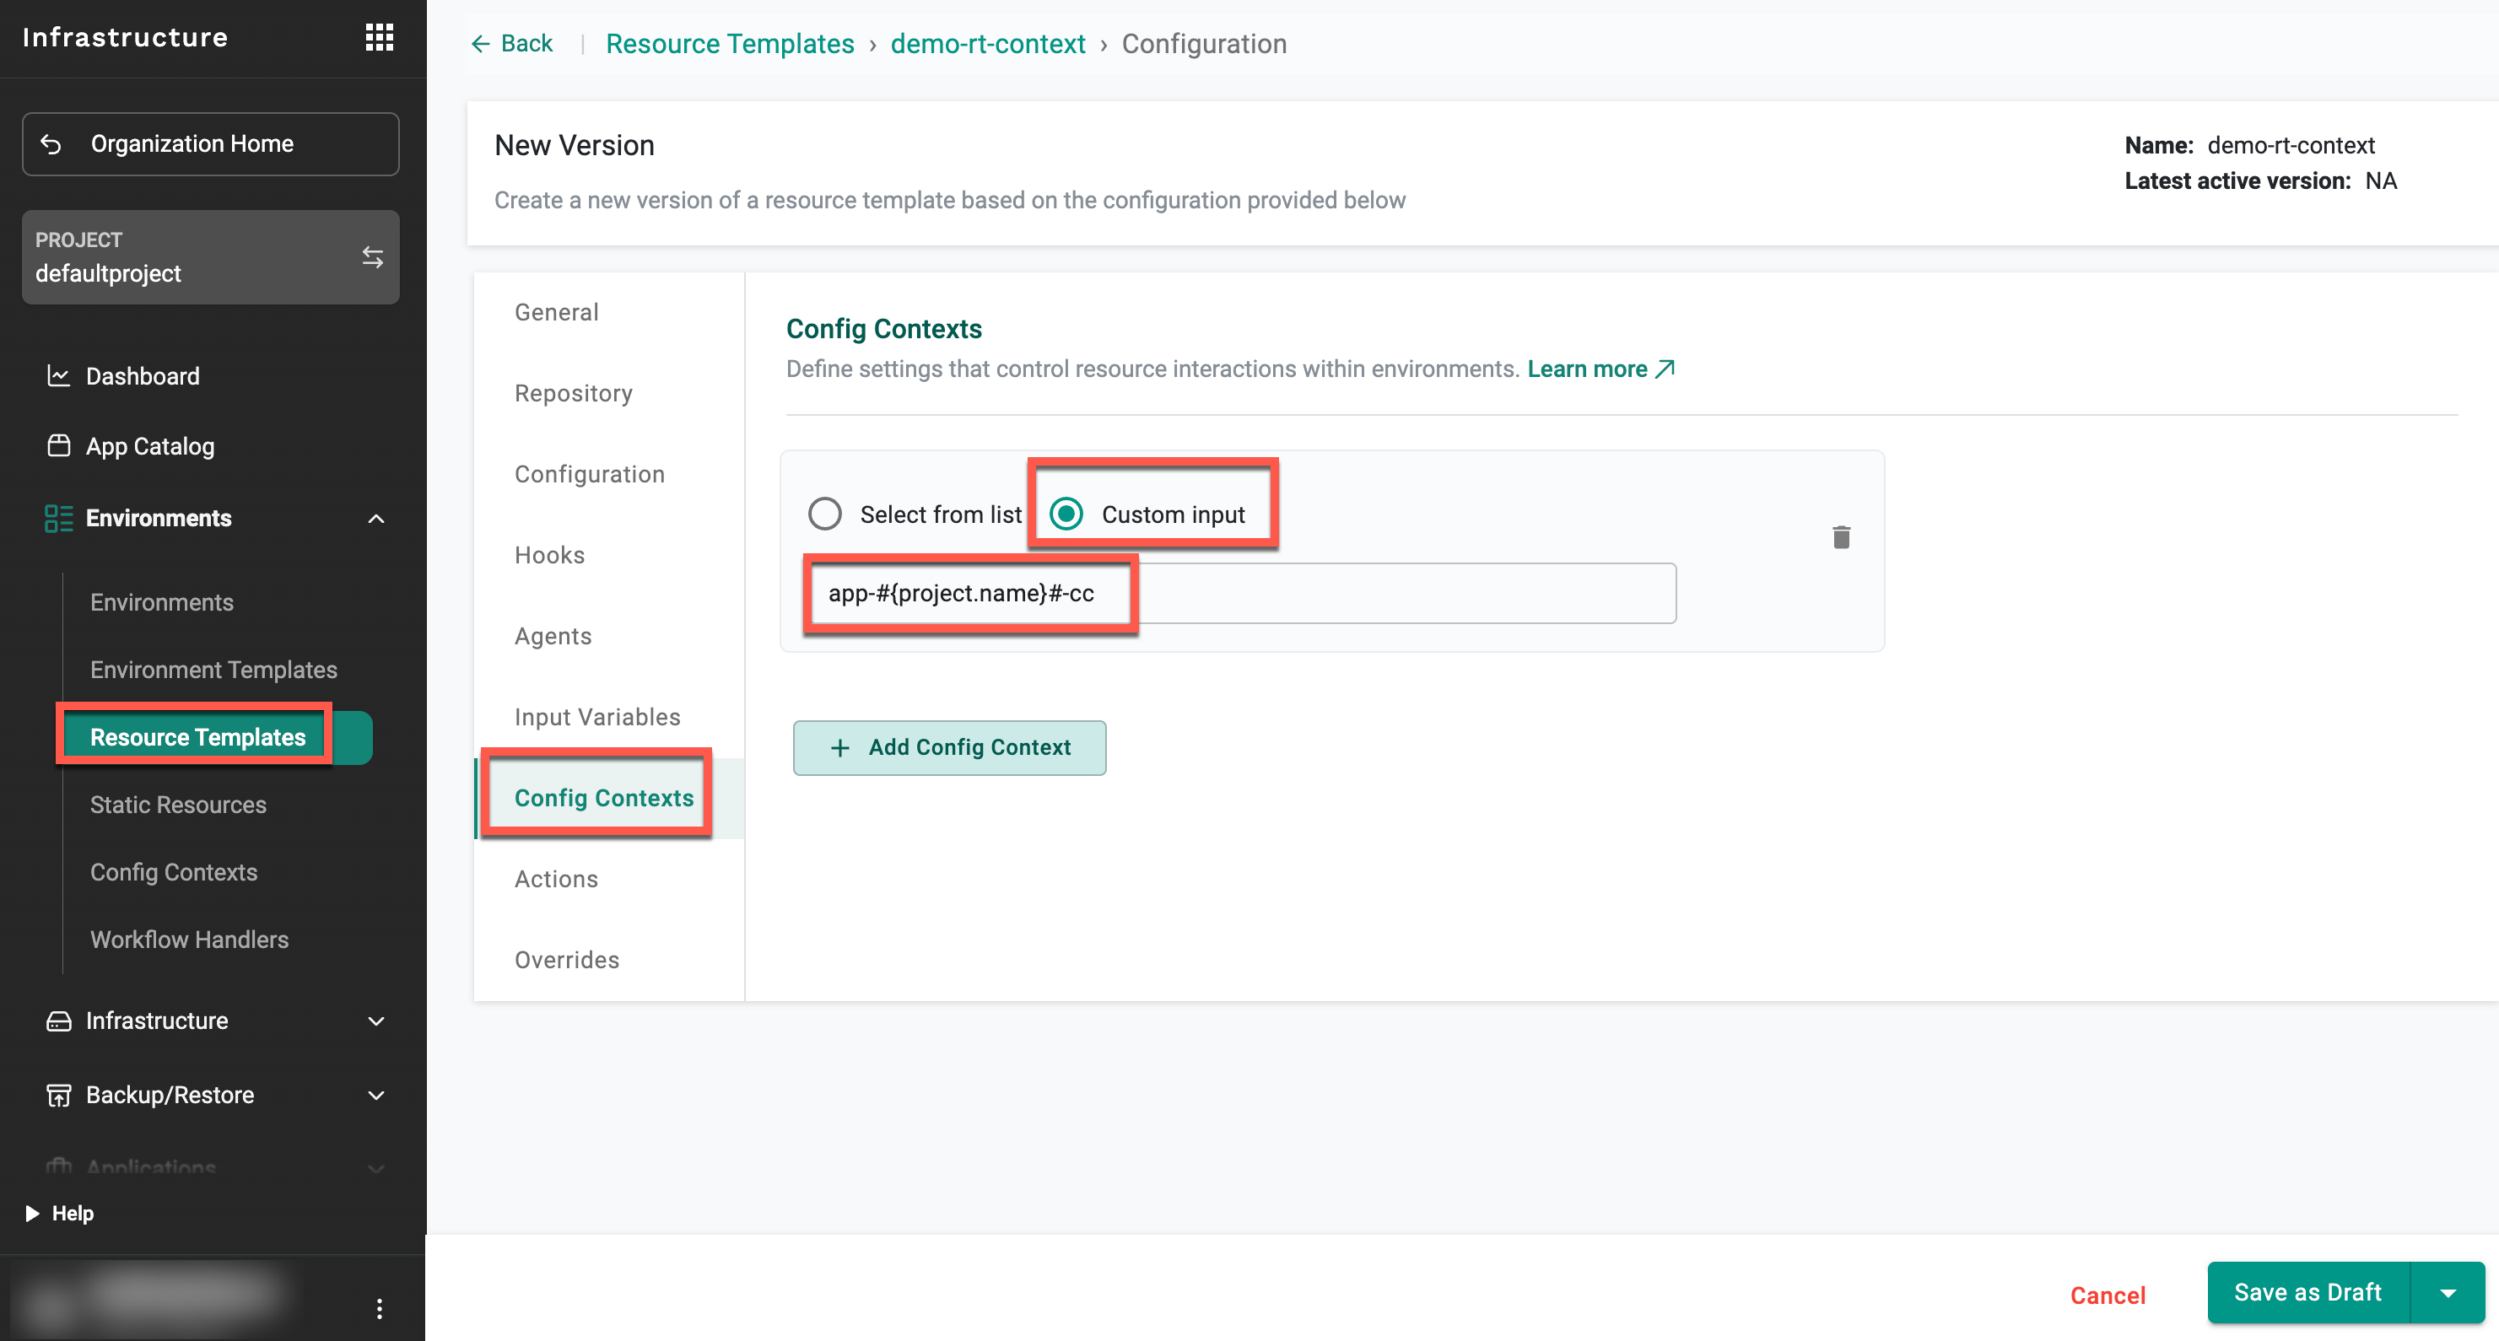Click the App Catalog box icon
The height and width of the screenshot is (1341, 2499).
pos(58,446)
